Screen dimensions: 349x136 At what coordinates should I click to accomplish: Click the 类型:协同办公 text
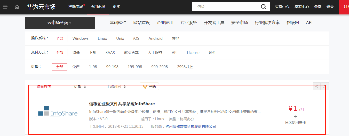point(182,119)
